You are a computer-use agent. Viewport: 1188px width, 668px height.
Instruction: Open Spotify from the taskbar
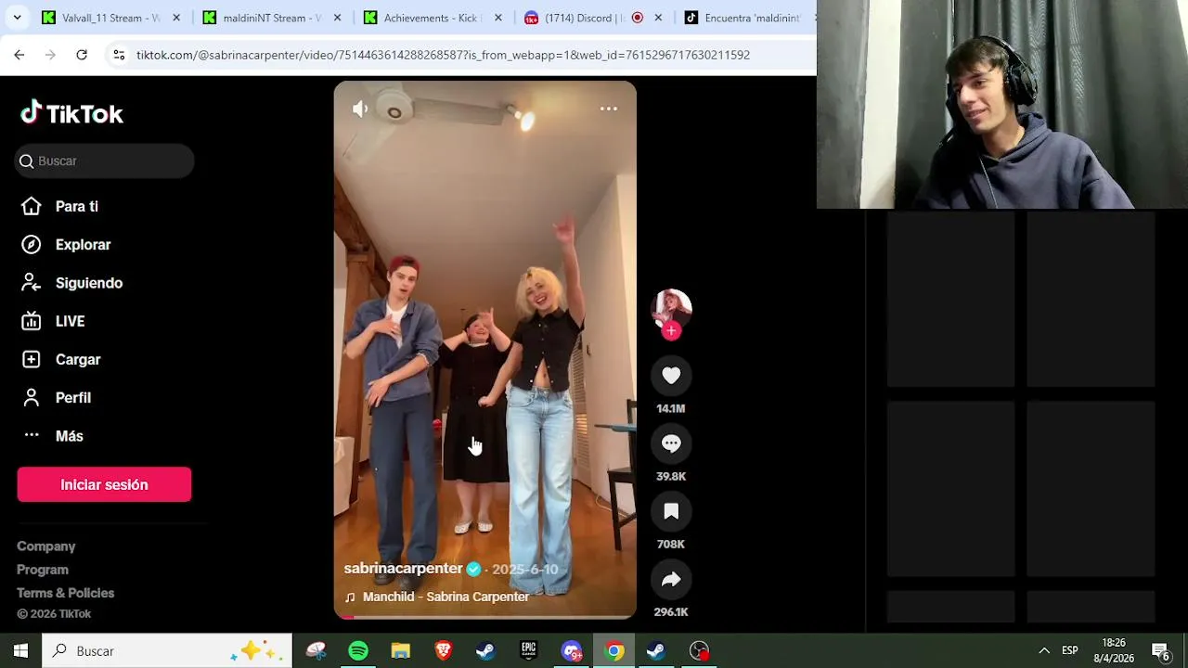[x=358, y=651]
